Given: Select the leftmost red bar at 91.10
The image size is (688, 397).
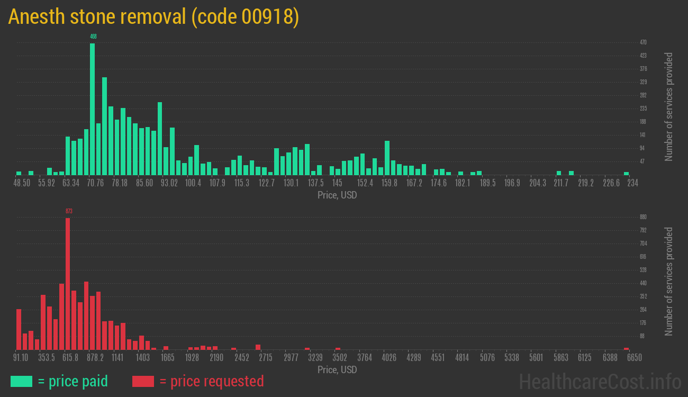Looking at the screenshot, I should (19, 329).
